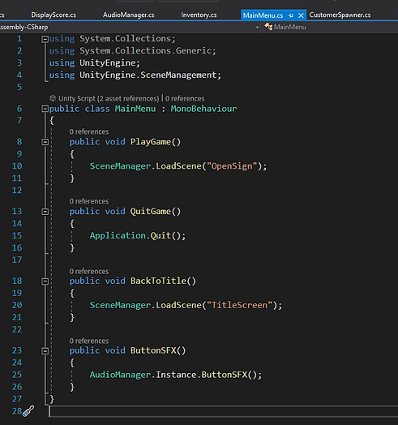Collapse the QuitGame method
398x425 pixels.
45,212
